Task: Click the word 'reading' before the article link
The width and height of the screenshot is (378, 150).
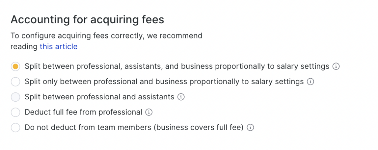Action: (24, 47)
